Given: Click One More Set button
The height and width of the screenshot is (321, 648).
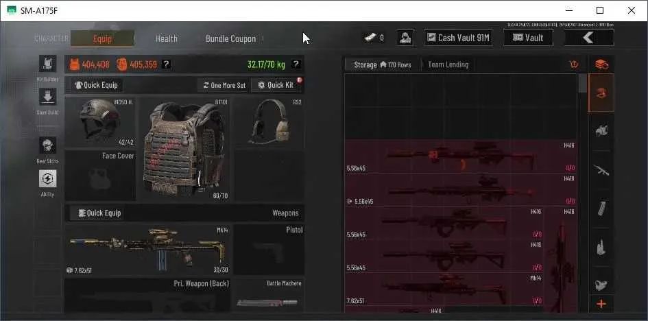Looking at the screenshot, I should coord(224,85).
